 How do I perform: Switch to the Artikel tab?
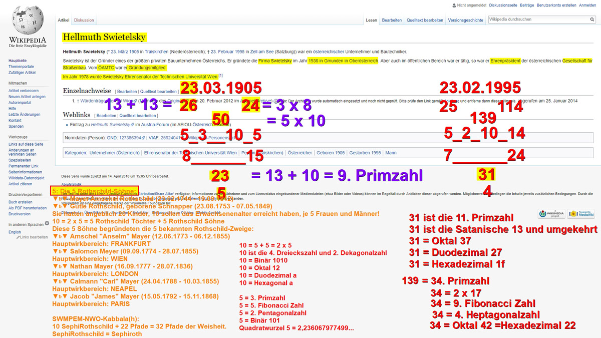64,20
